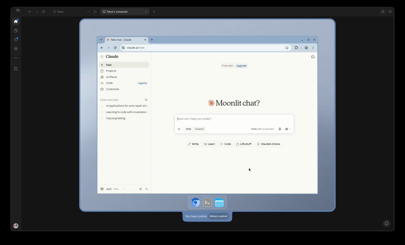
Task: Open the Home icon in outer sidebar
Action: coord(16,21)
